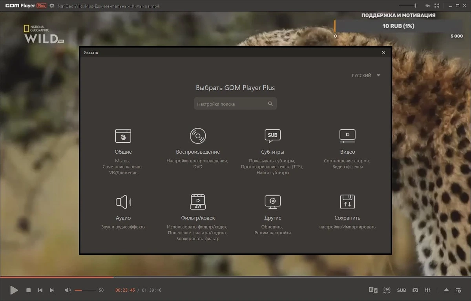The image size is (471, 301).
Task: Click the elapsed time 00:23:45
Action: [x=125, y=290]
